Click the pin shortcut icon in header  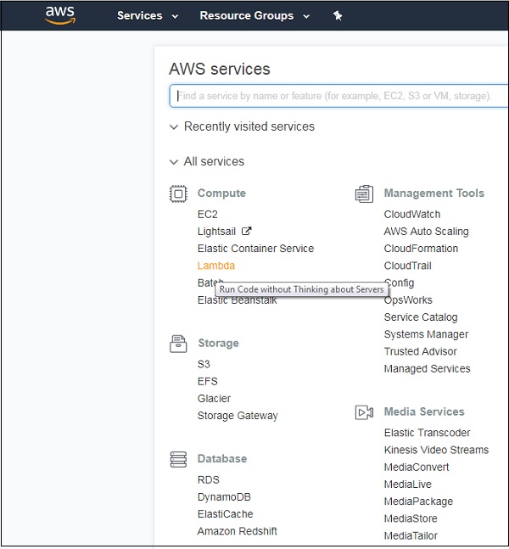tap(338, 16)
